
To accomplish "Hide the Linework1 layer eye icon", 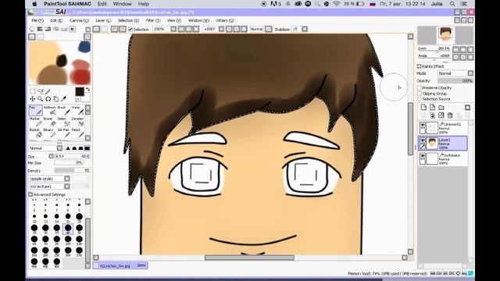I will pos(423,125).
